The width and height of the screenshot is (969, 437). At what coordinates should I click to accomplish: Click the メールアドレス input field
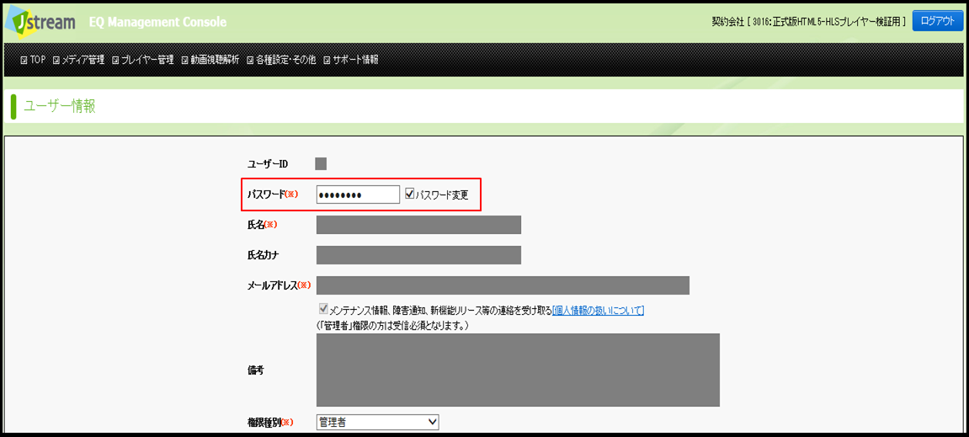coord(503,285)
